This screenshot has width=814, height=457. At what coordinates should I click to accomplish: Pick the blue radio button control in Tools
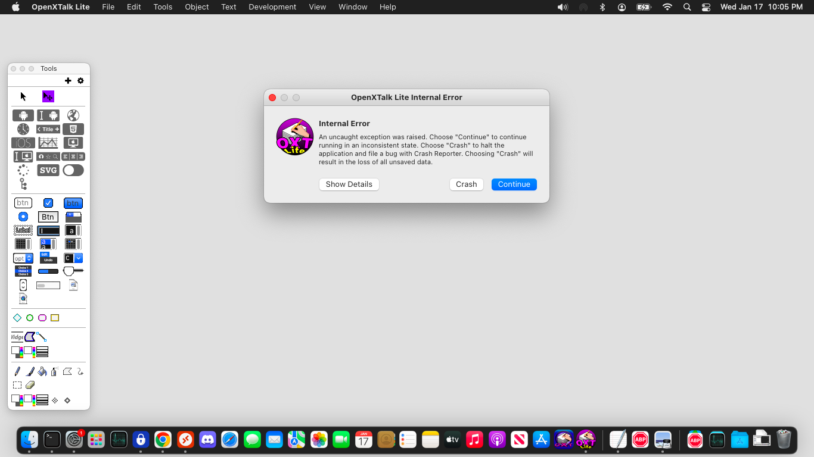point(23,217)
